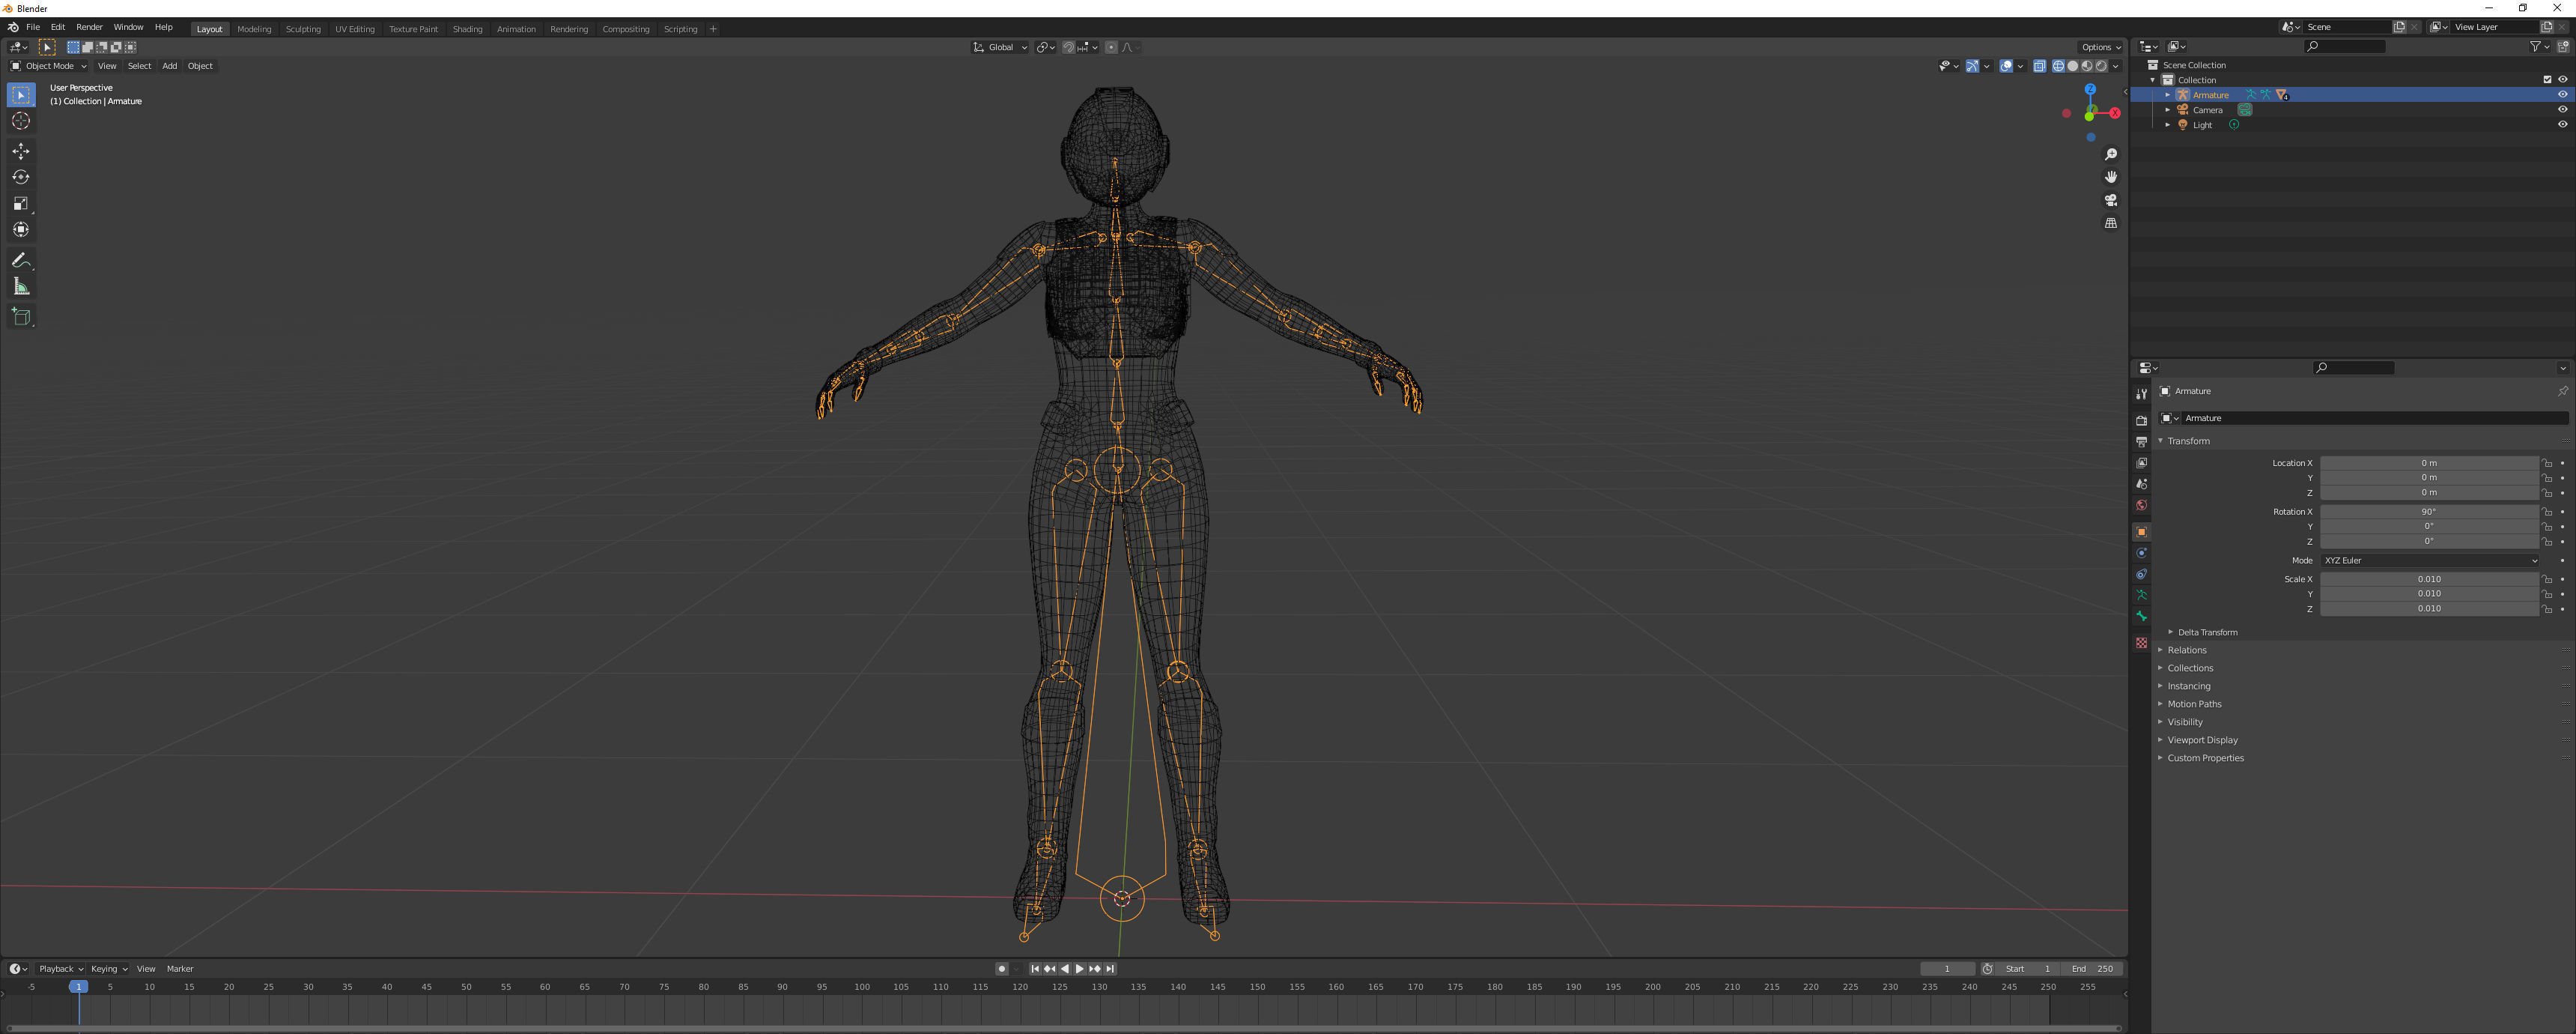This screenshot has height=1034, width=2576.
Task: Open the XYZ Euler rotation mode dropdown
Action: tap(2429, 560)
